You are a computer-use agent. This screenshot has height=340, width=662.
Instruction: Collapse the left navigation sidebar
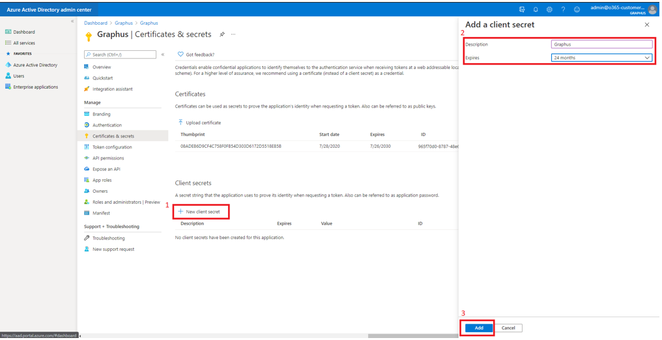coord(72,21)
